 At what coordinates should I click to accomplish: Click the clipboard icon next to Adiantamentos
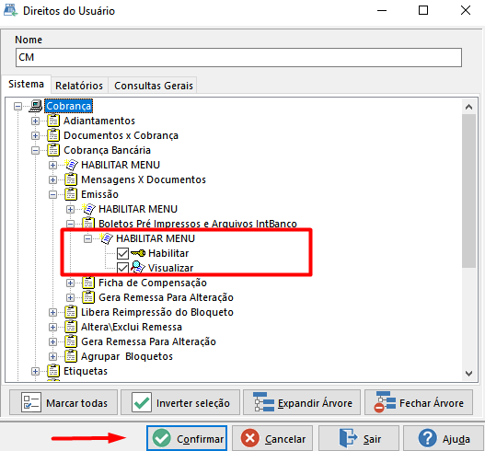(x=53, y=121)
